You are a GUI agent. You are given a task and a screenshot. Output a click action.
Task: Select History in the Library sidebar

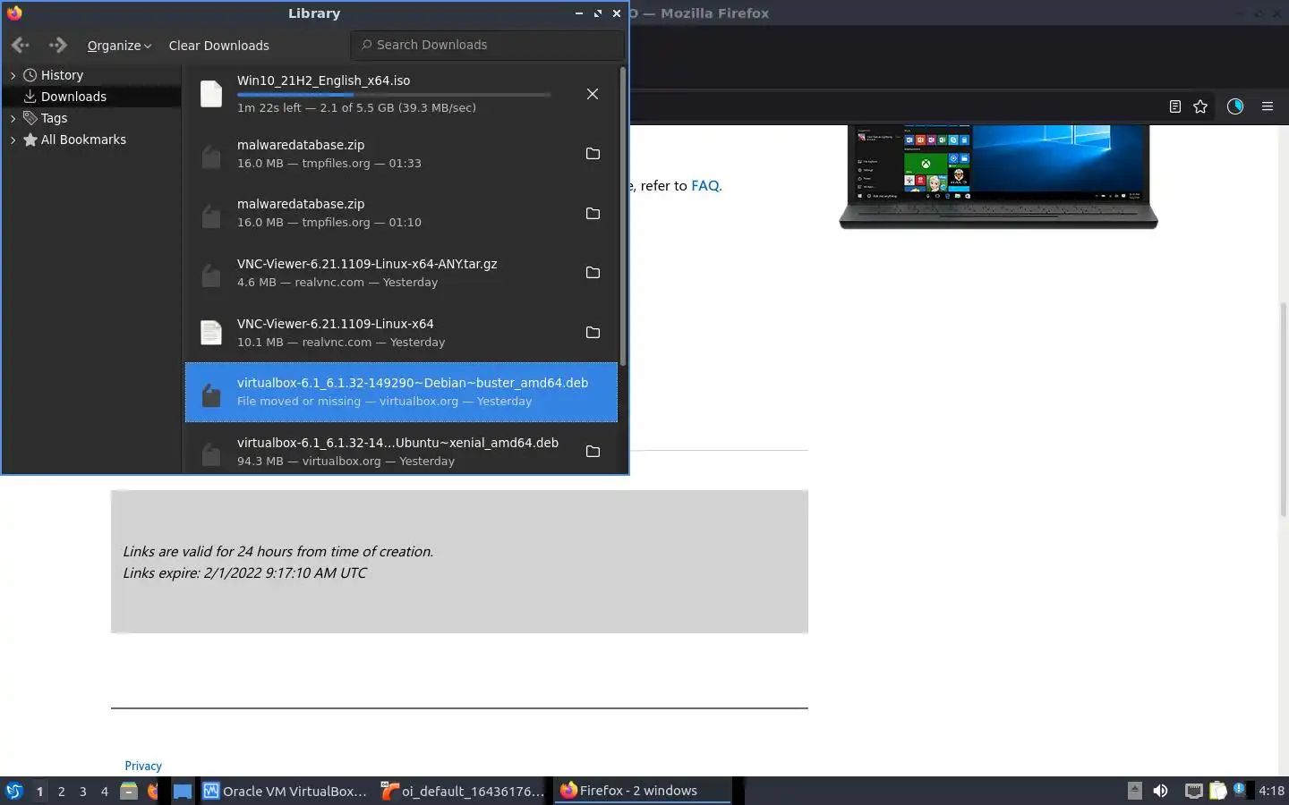(x=62, y=75)
